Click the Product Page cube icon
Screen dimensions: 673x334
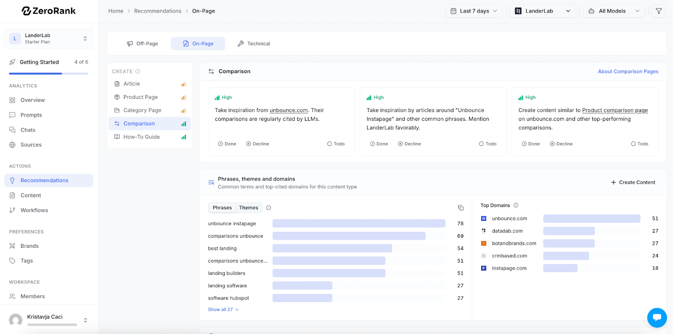(x=117, y=97)
